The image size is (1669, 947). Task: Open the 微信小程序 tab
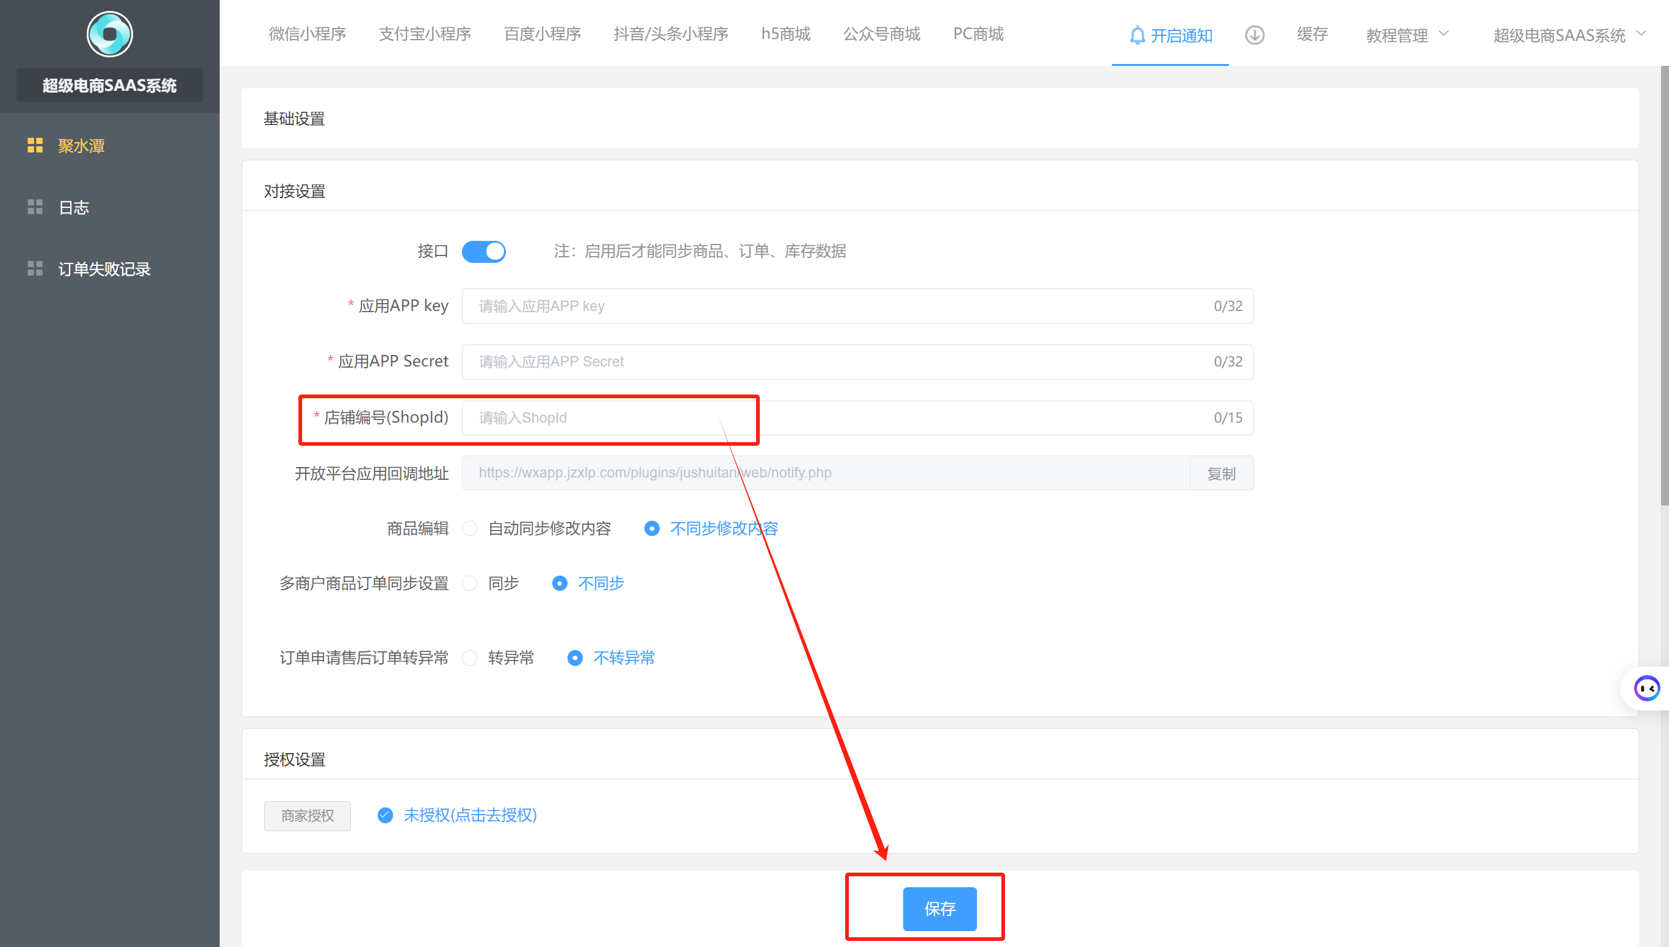[x=307, y=34]
